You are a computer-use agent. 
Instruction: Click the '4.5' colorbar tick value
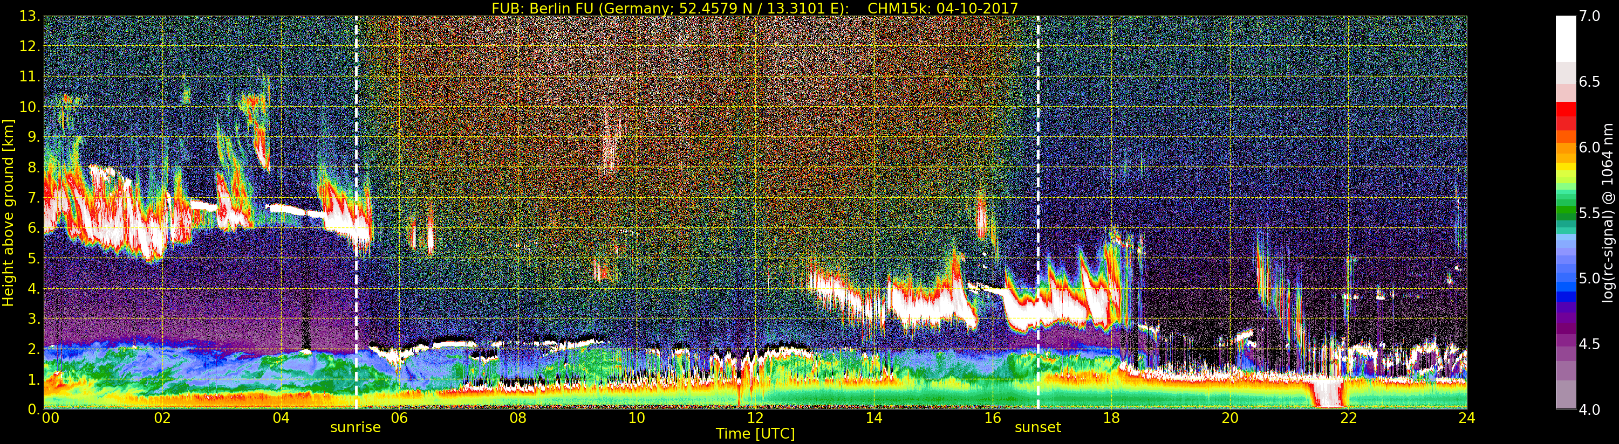click(1589, 344)
